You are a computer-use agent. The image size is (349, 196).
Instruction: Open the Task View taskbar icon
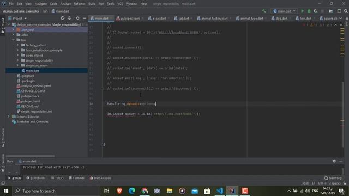click(106, 191)
